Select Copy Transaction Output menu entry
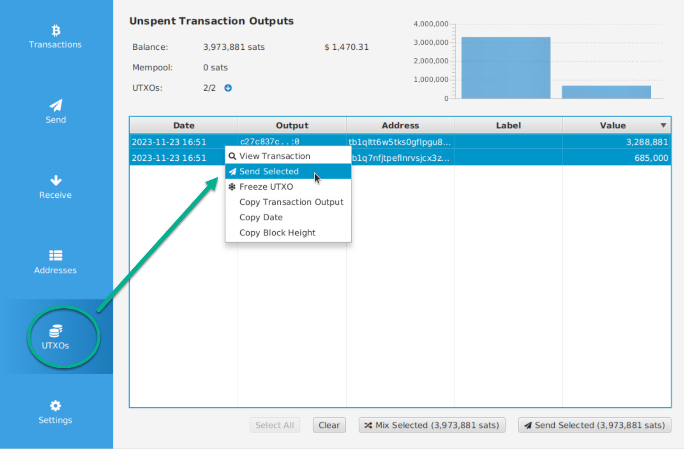The height and width of the screenshot is (449, 684). tap(291, 202)
